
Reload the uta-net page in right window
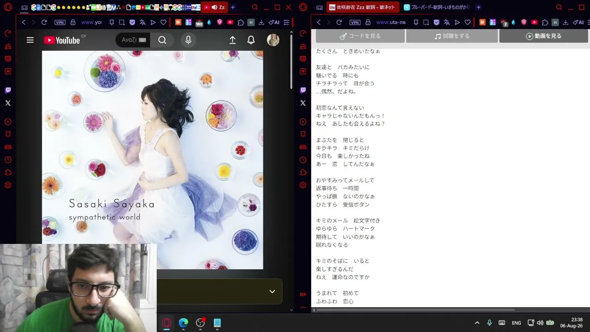[339, 22]
